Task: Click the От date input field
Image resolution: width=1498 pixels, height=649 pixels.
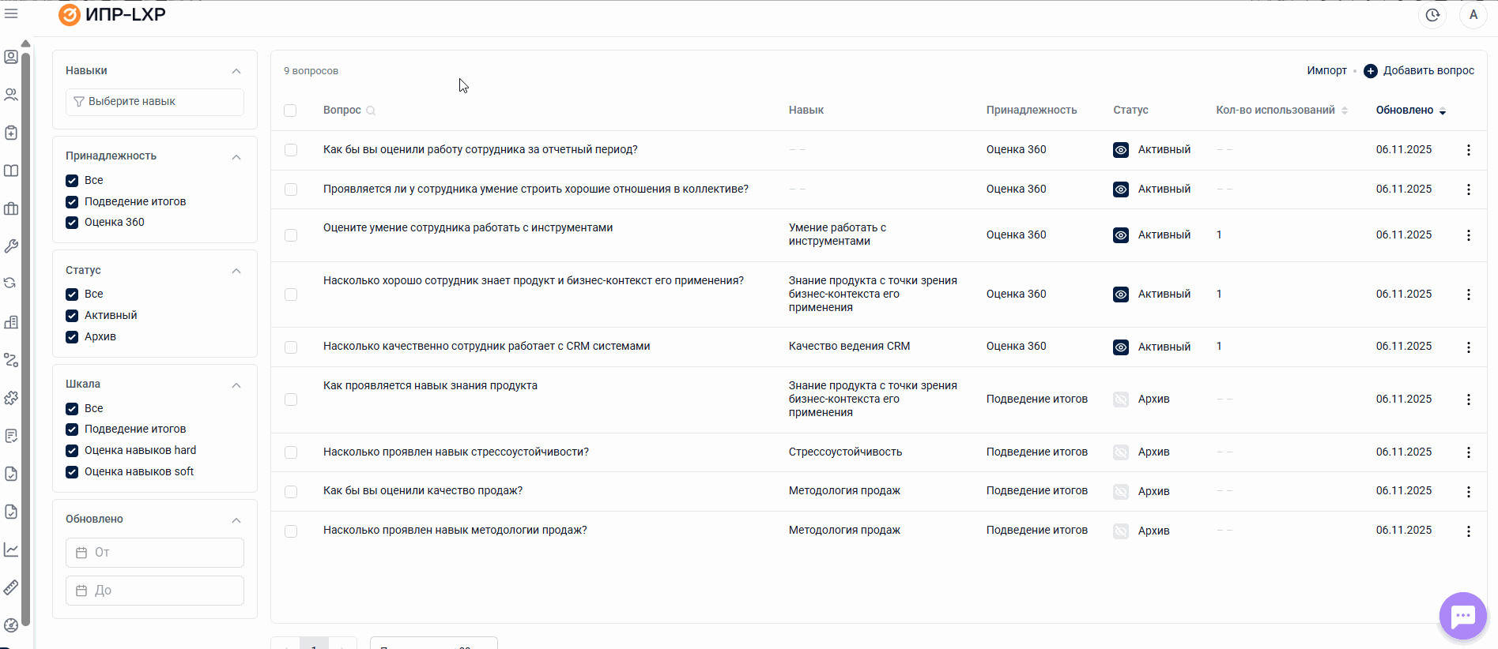Action: click(x=155, y=553)
